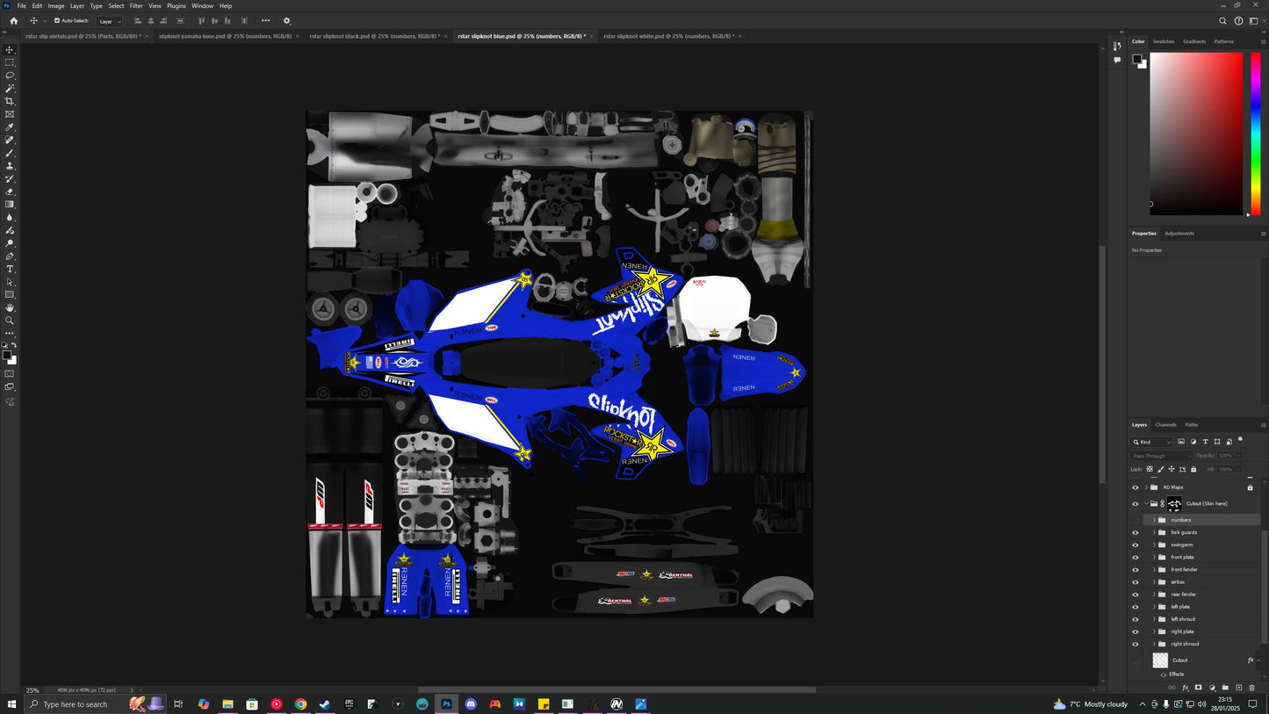Hide the AO Maps group
Image resolution: width=1269 pixels, height=714 pixels.
(1135, 487)
